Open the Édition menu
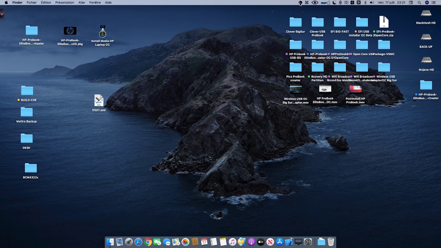This screenshot has width=441, height=248. tap(46, 2)
